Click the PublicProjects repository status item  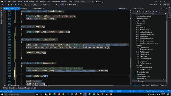150,91
